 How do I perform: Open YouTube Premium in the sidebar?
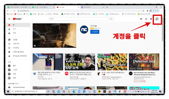18,87
